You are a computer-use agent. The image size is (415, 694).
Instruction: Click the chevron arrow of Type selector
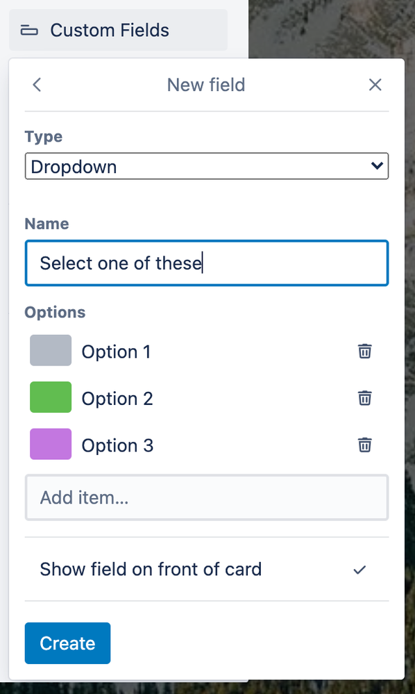[x=377, y=165]
